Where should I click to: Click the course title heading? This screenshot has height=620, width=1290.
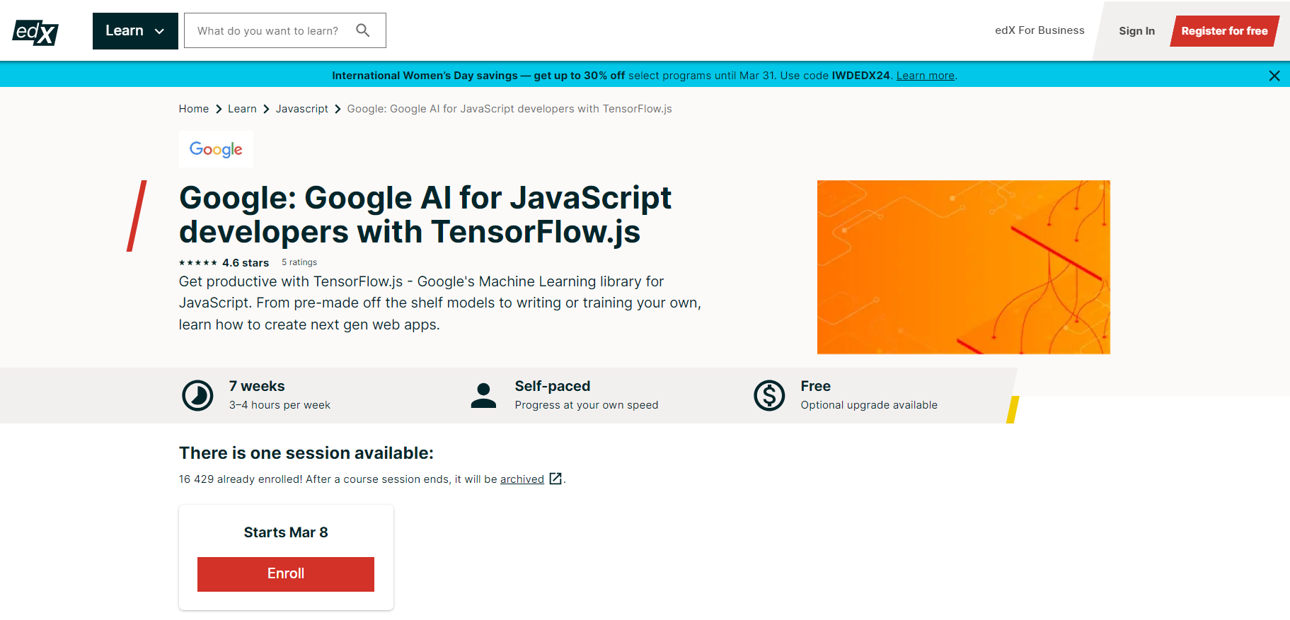[x=425, y=215]
